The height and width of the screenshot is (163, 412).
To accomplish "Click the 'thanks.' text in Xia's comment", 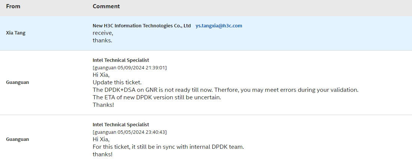I will pyautogui.click(x=103, y=40).
